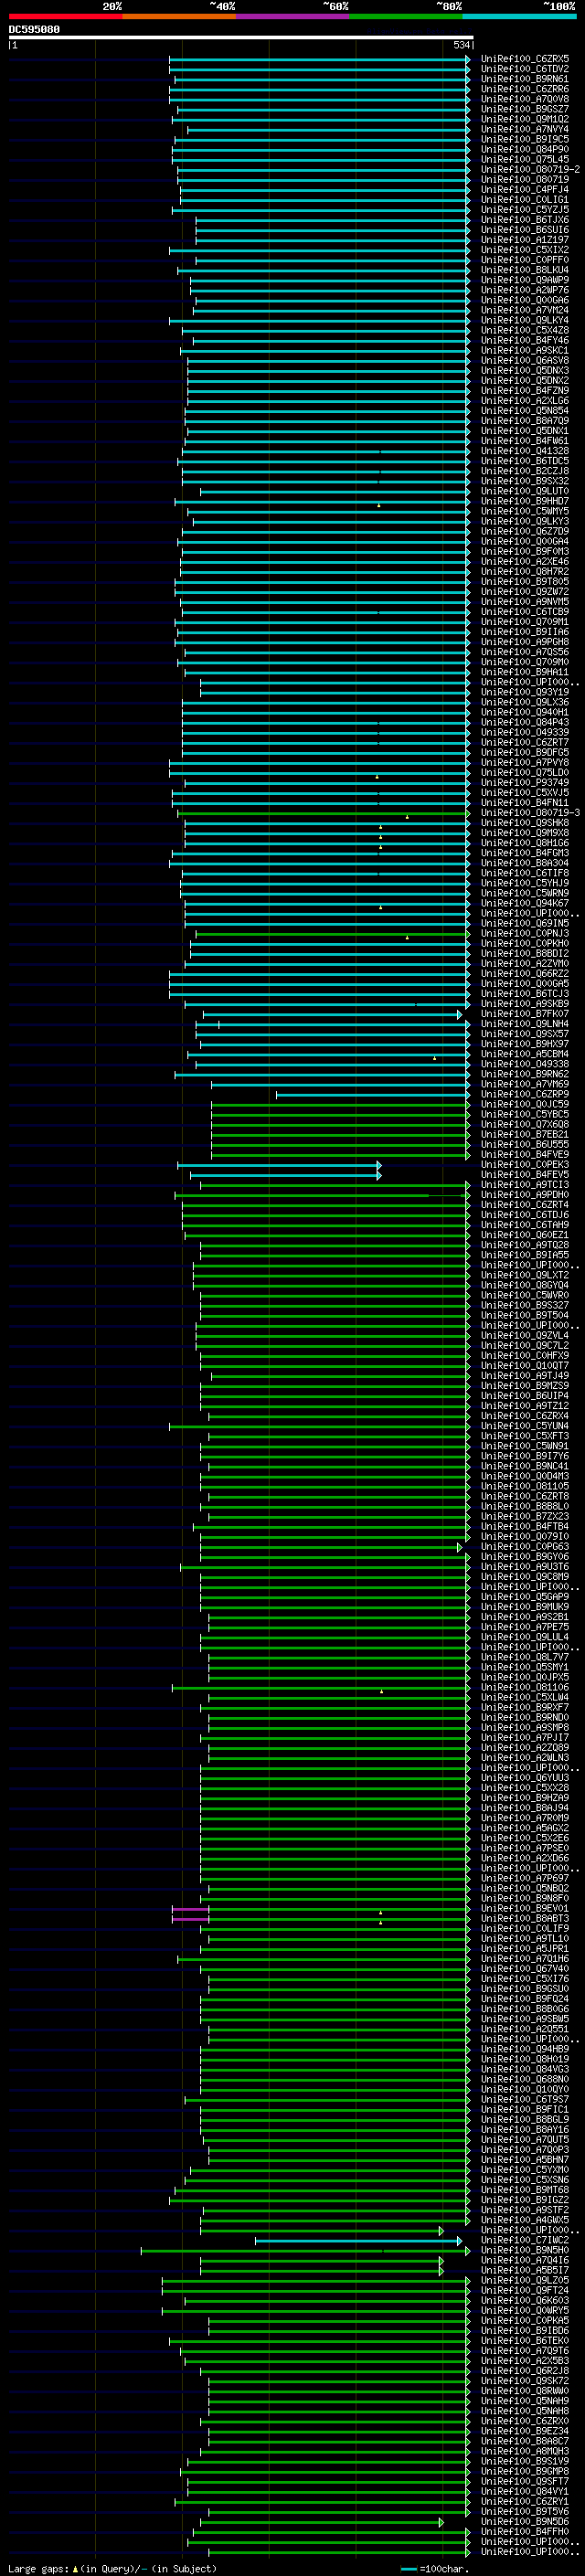Follow the UniRef100_Q9LXT2 label
Image resolution: width=585 pixels, height=2576 pixels.
click(x=525, y=1275)
